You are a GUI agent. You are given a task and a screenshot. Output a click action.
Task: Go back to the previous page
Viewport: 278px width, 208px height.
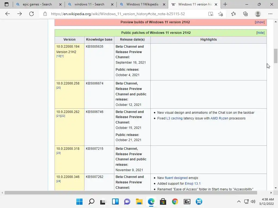7,14
